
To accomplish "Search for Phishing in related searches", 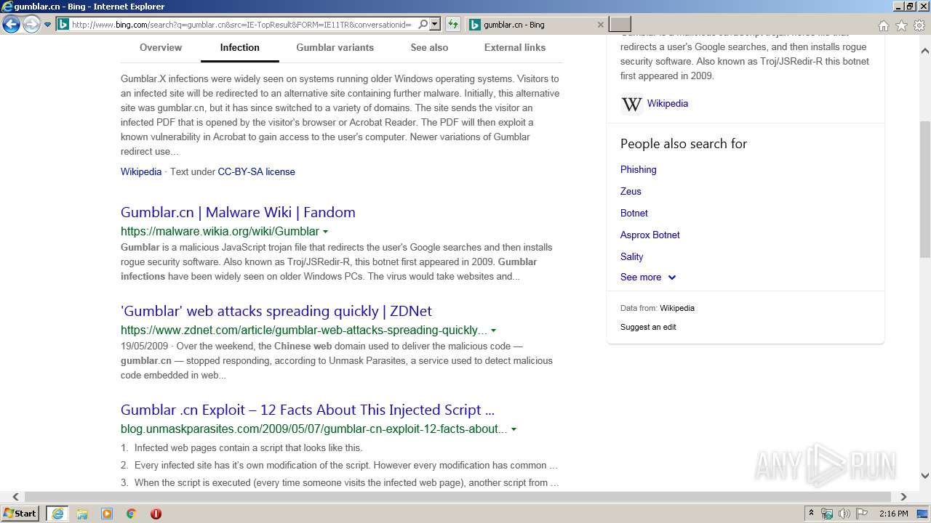I will (639, 169).
